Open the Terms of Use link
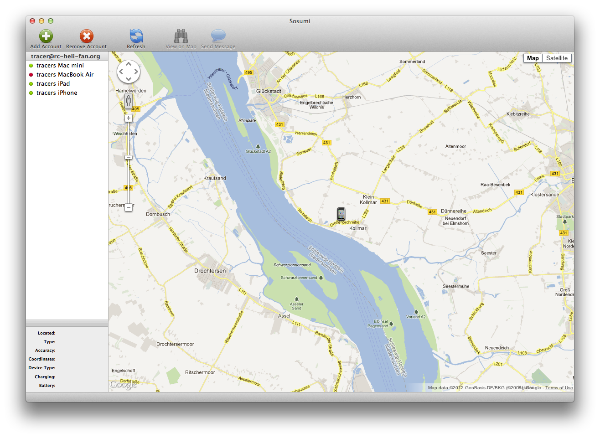 click(x=559, y=388)
